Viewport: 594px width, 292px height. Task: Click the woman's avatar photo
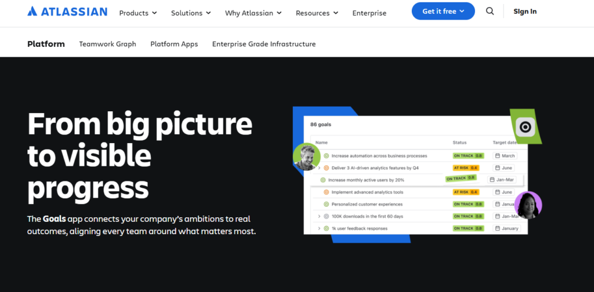tap(528, 205)
